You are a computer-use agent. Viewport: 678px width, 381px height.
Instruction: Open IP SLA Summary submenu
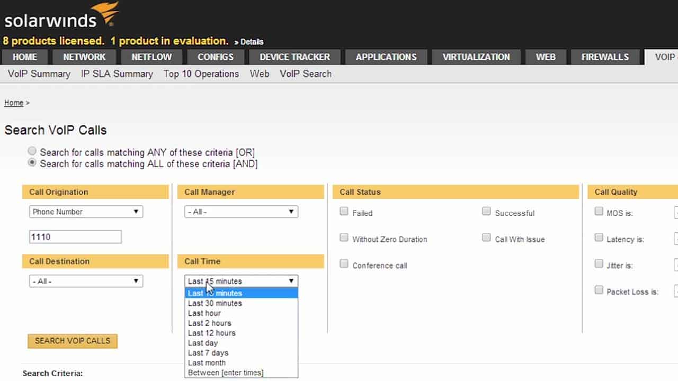[x=117, y=74]
